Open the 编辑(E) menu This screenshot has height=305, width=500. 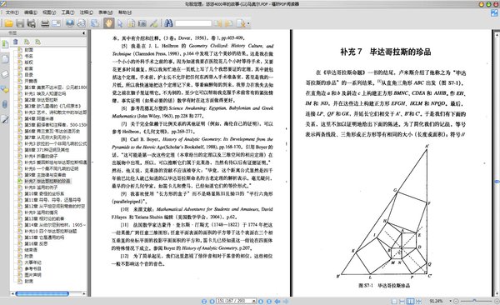pyautogui.click(x=31, y=12)
